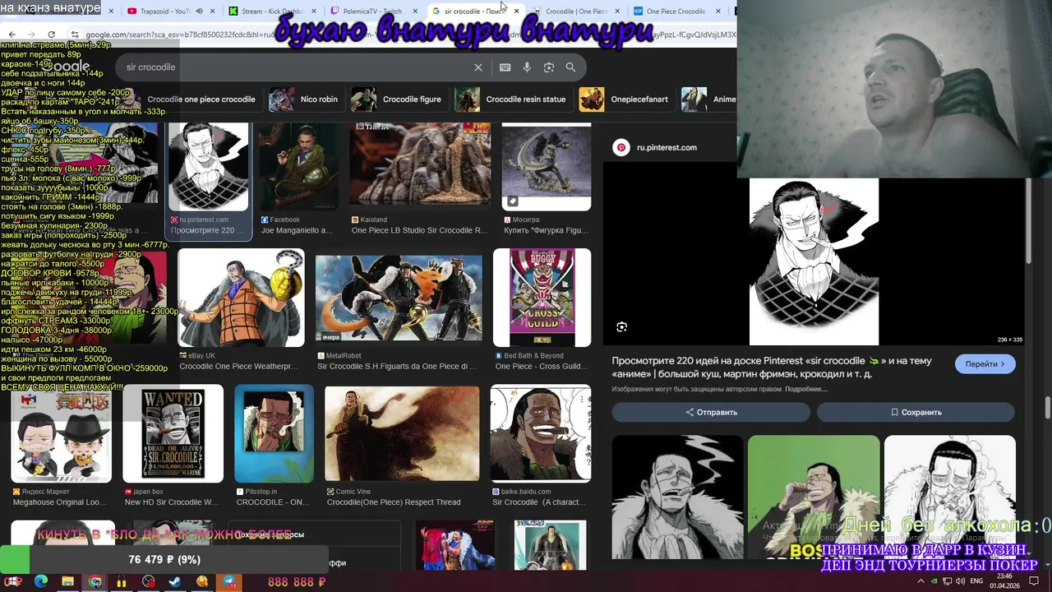The width and height of the screenshot is (1052, 592).
Task: Search by image with Google Lens
Action: point(549,67)
